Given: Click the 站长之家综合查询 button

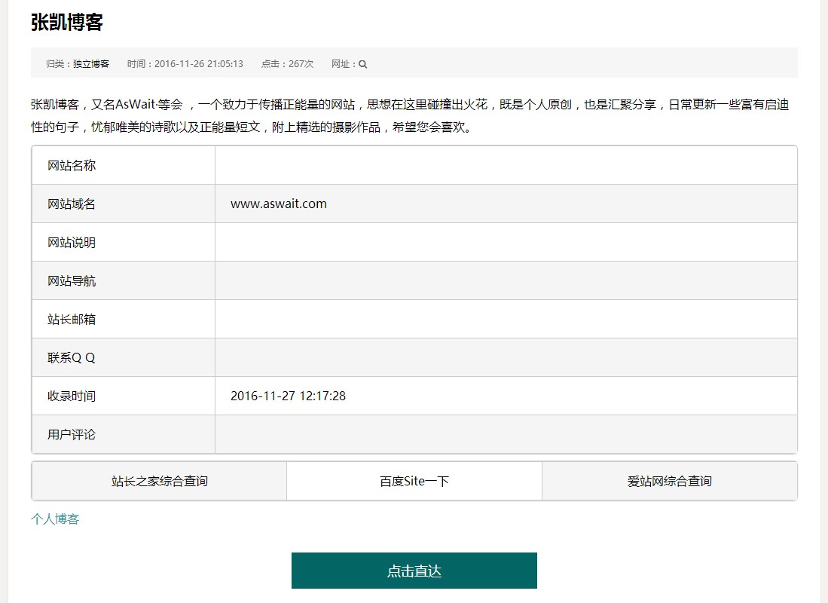Looking at the screenshot, I should 159,481.
